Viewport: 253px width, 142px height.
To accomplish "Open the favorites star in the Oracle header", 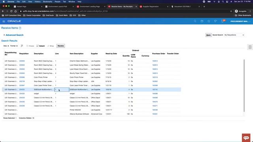I will coord(209,21).
